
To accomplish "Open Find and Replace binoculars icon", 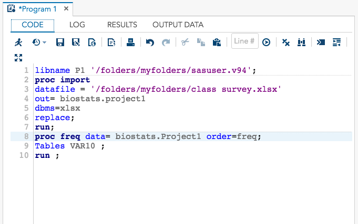I will pyautogui.click(x=301, y=42).
